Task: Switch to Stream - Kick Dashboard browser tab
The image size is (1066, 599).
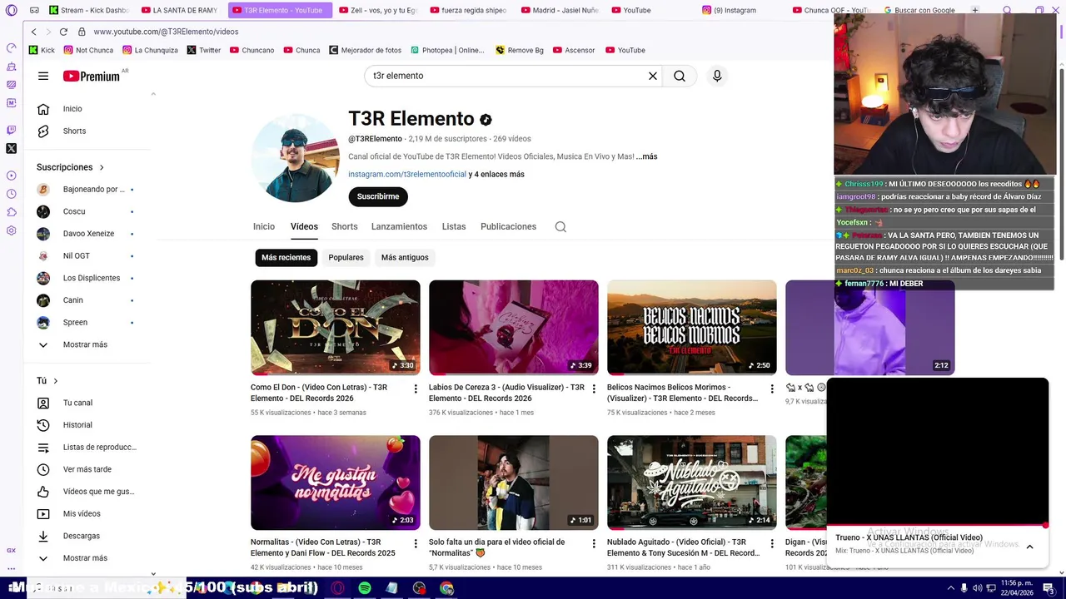Action: pyautogui.click(x=89, y=10)
